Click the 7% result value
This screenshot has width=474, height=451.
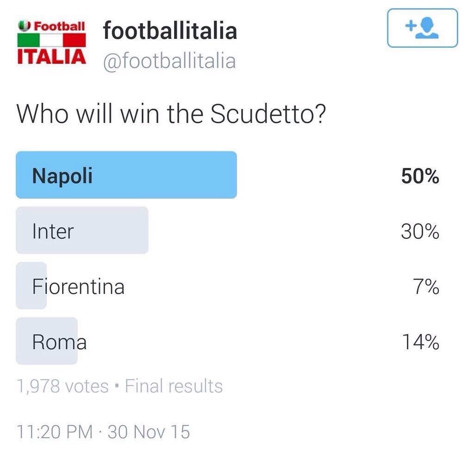pyautogui.click(x=426, y=287)
